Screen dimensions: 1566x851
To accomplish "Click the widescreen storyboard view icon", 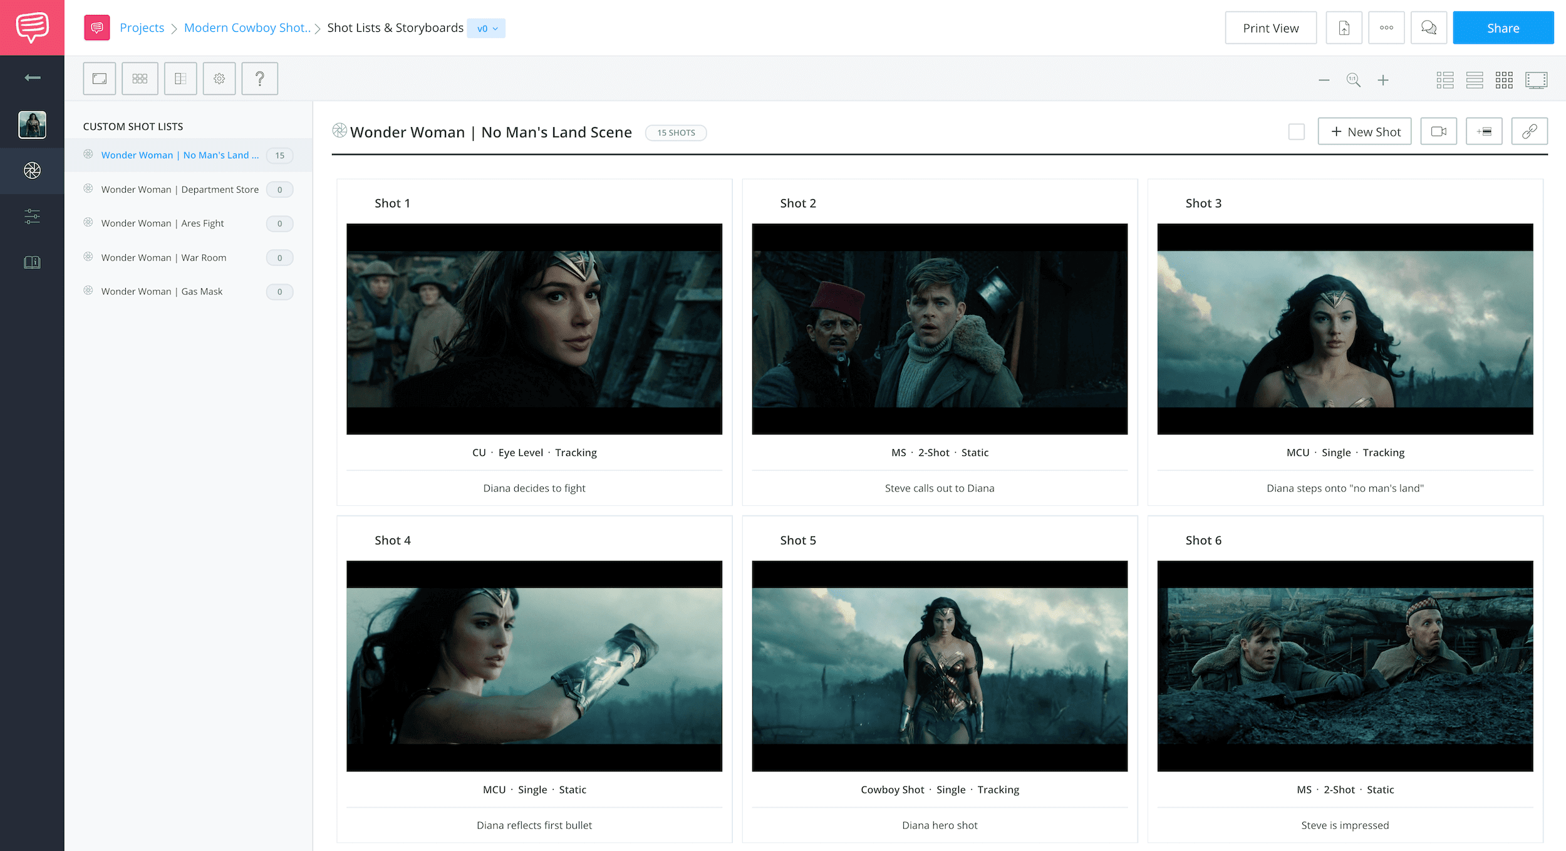I will coord(1538,79).
